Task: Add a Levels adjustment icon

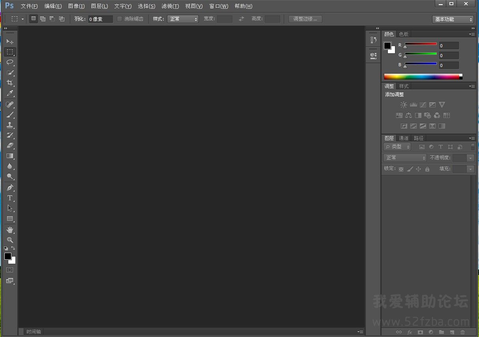Action: coord(414,104)
